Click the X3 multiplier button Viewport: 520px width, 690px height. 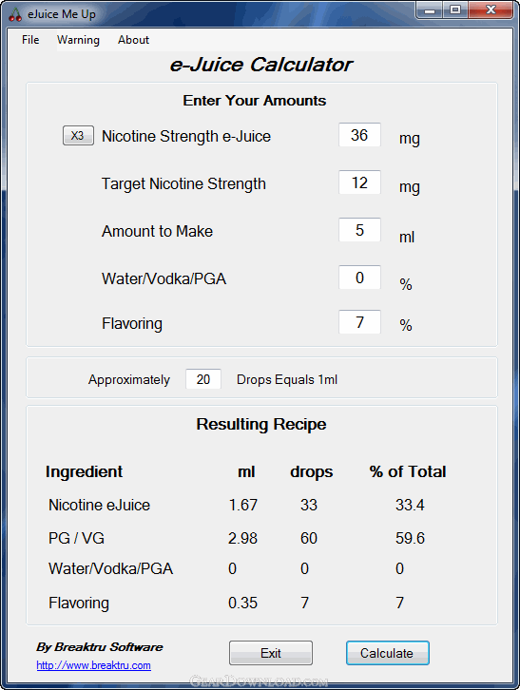[x=78, y=136]
